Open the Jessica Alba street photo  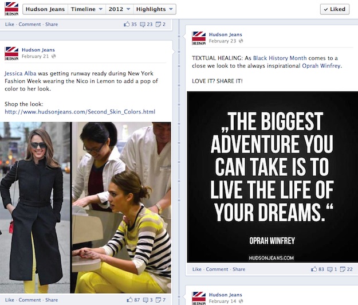click(35, 208)
